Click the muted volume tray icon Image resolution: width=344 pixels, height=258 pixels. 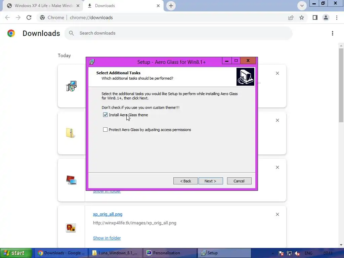coord(297,253)
